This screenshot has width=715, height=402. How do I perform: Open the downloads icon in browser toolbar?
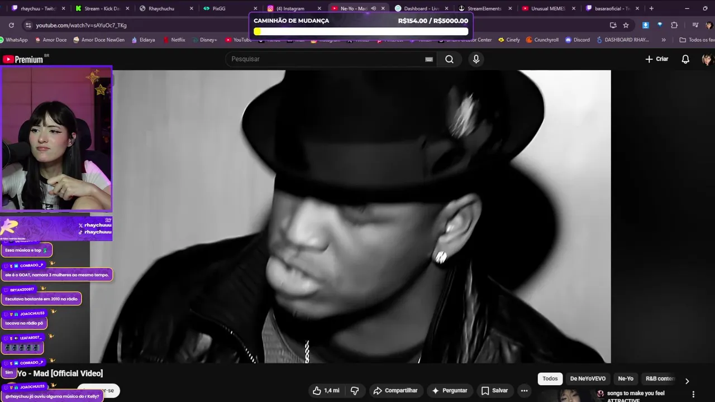(646, 25)
